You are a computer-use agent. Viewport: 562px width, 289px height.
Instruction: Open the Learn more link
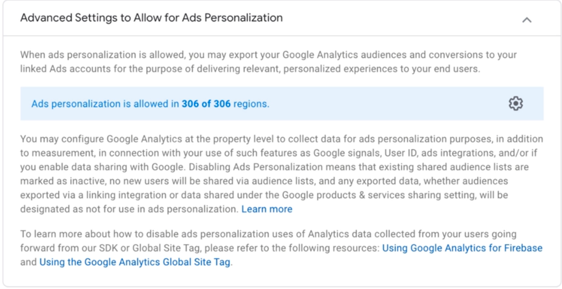[x=267, y=209]
